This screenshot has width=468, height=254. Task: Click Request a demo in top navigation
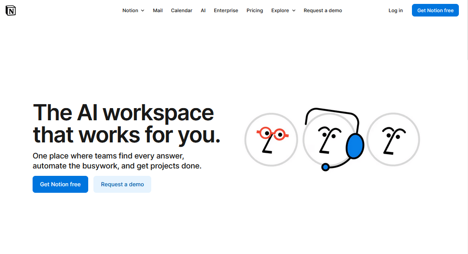click(322, 10)
